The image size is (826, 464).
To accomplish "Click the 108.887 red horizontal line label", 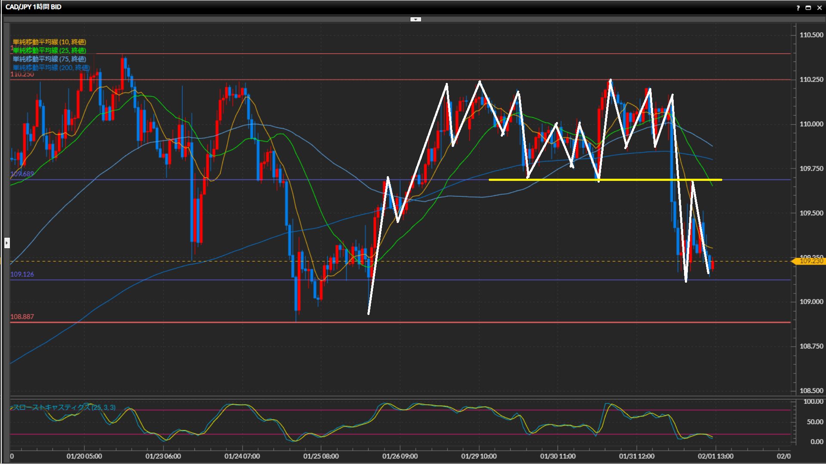I will (22, 317).
